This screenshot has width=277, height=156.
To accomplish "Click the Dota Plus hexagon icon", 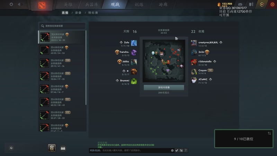I will click(x=262, y=5).
